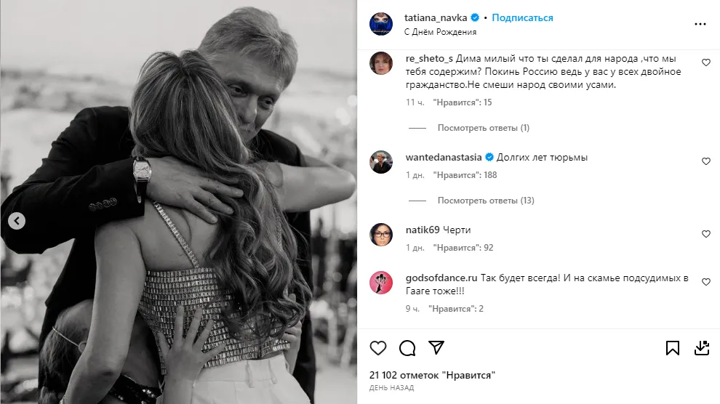Expand replies (1) under re_sheto_s comment
720x404 pixels.
pos(483,128)
